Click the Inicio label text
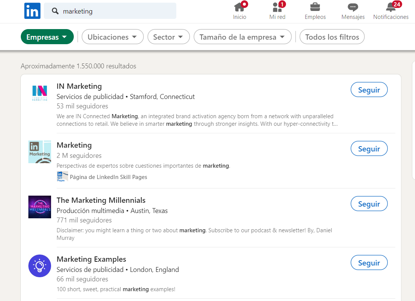Screen dimensions: 415x301 239,17
